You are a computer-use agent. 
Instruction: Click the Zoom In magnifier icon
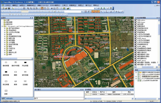point(28,8)
